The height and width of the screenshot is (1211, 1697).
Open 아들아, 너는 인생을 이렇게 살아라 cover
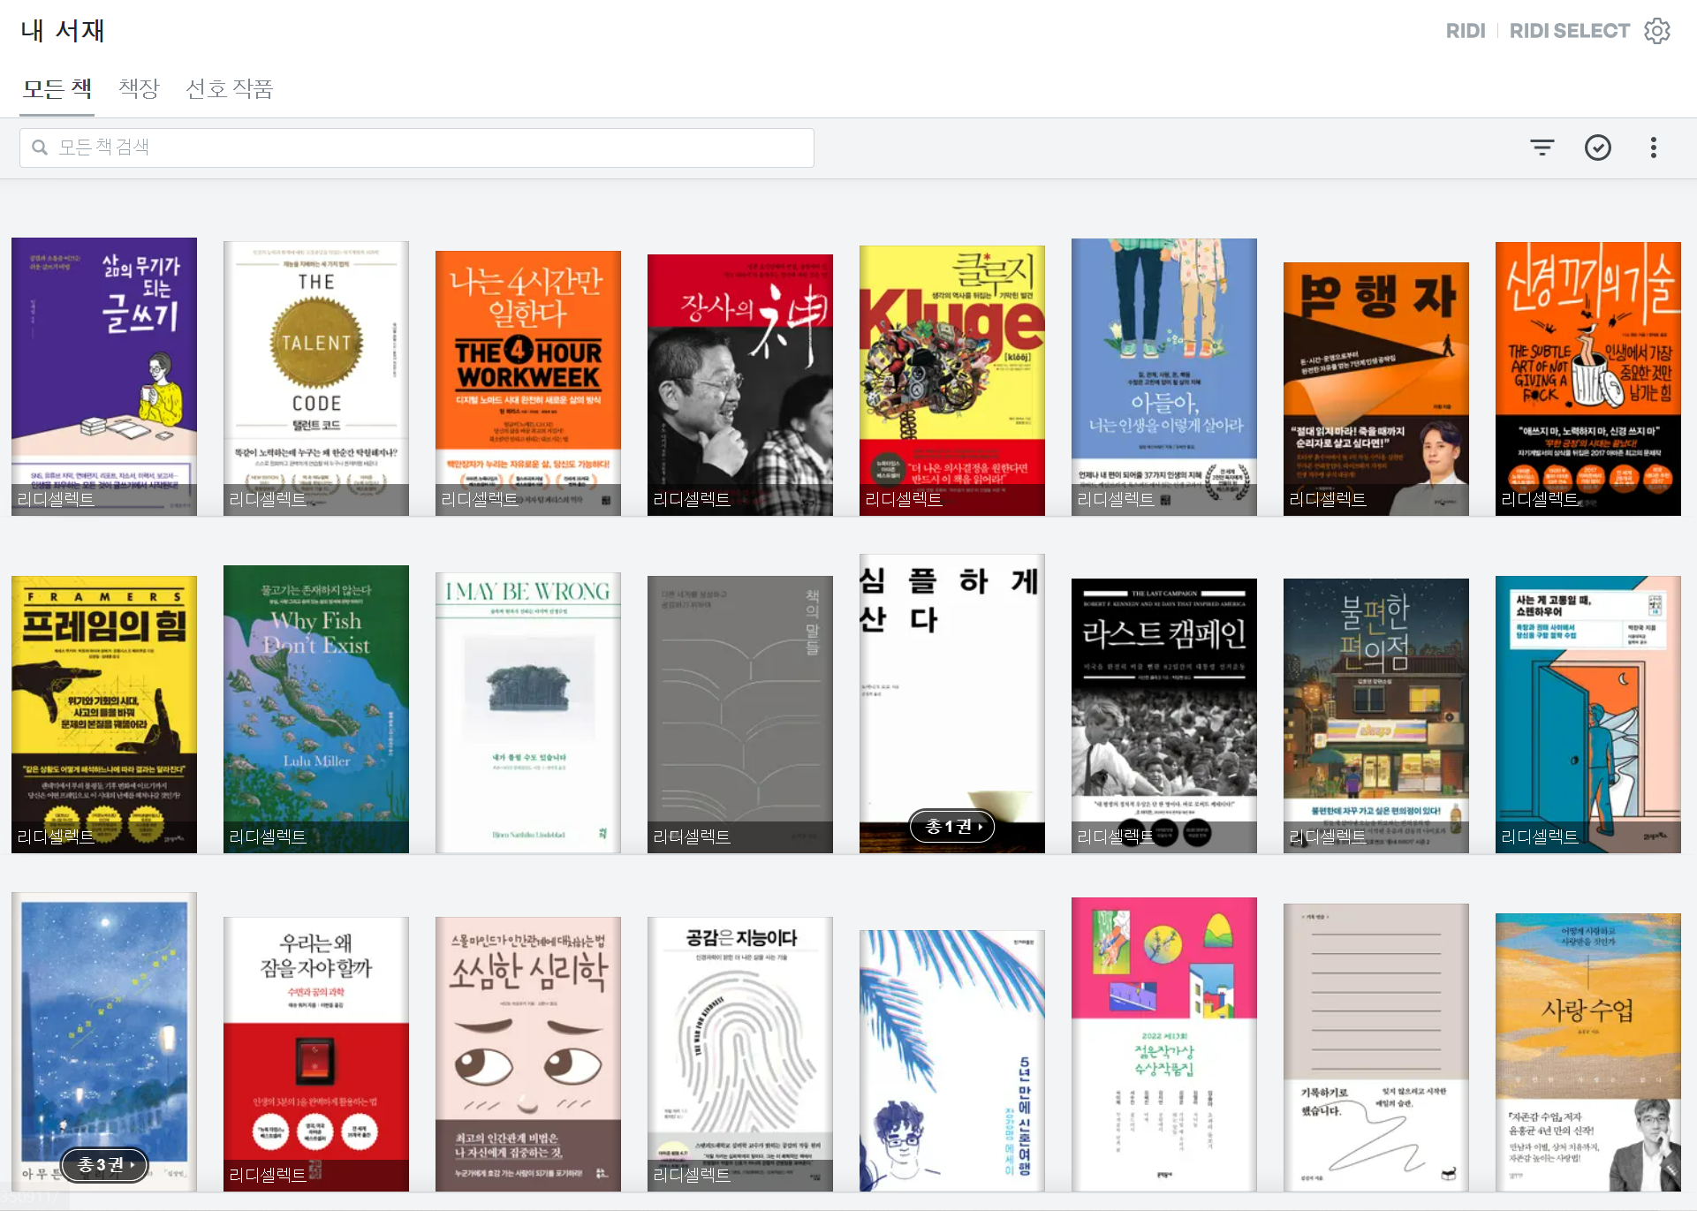coord(1164,377)
